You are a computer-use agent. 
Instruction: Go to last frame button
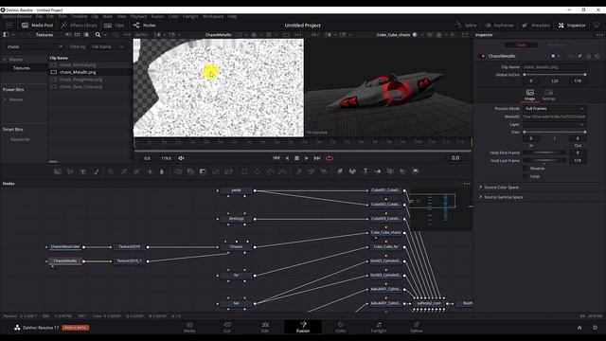[x=317, y=158]
